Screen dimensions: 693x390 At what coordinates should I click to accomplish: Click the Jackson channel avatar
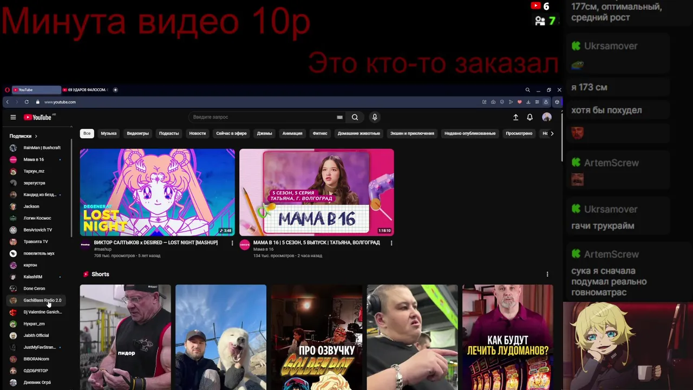point(13,206)
